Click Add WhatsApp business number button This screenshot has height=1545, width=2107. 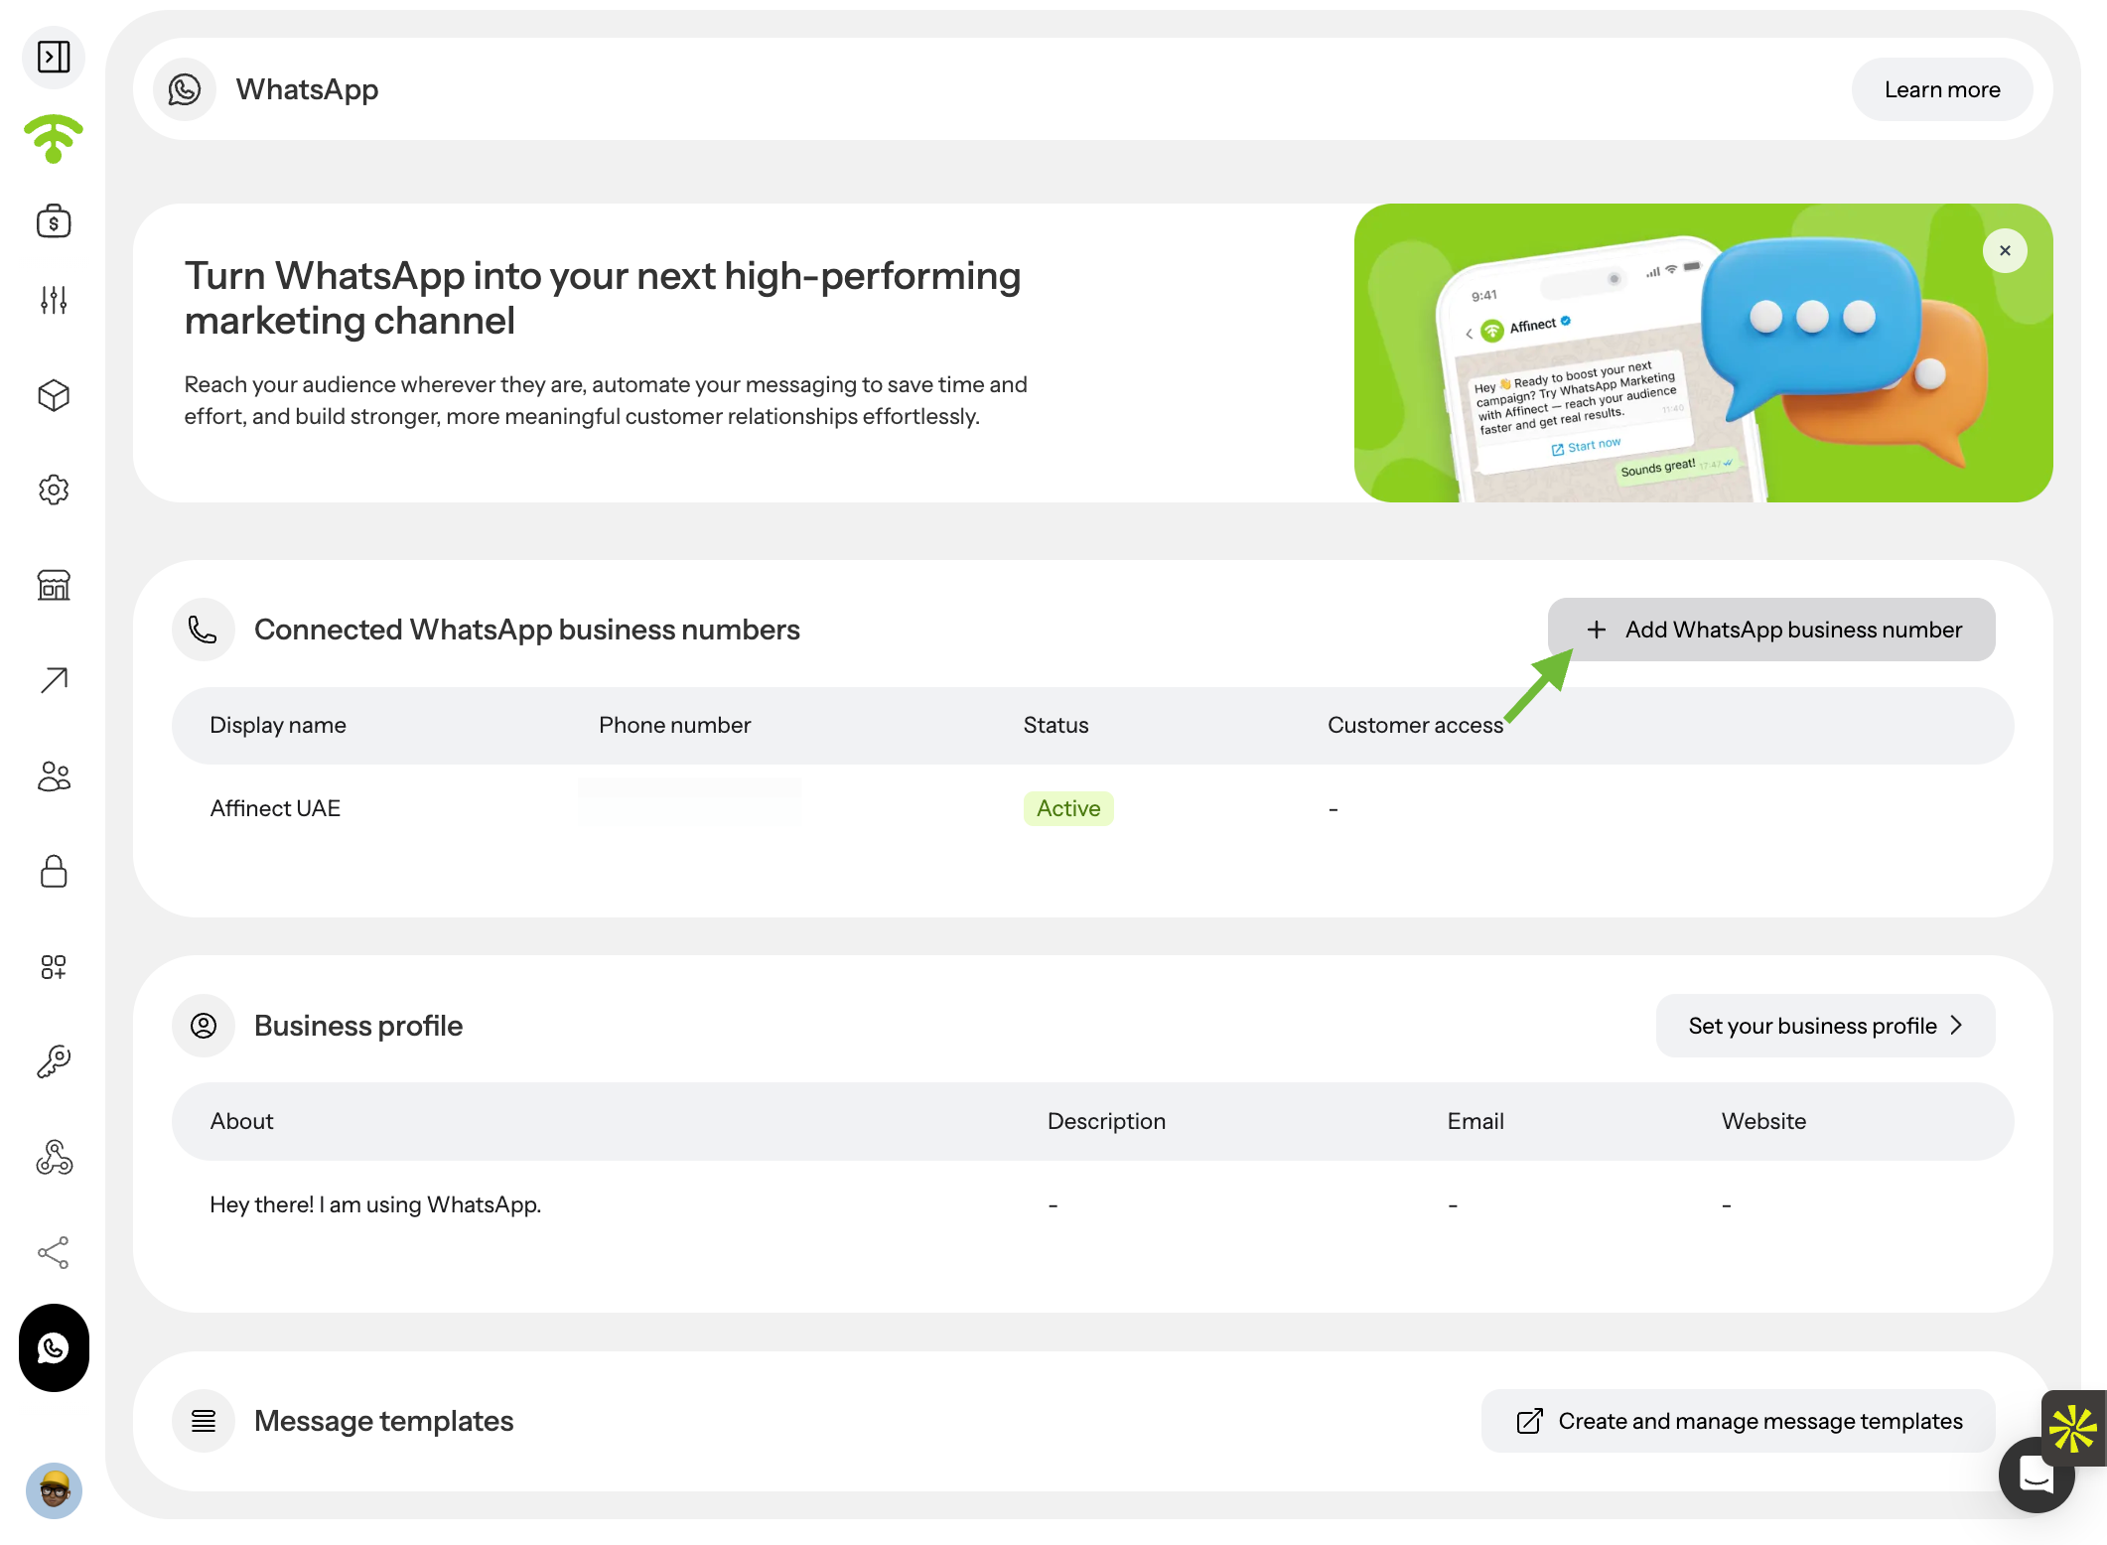(x=1771, y=630)
